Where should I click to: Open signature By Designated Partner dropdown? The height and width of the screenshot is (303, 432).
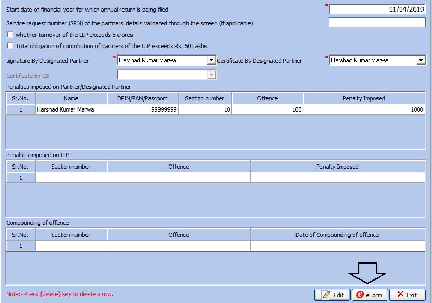coord(211,60)
